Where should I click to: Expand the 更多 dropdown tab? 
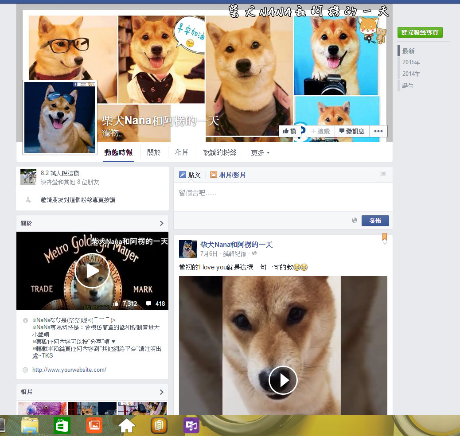(260, 153)
